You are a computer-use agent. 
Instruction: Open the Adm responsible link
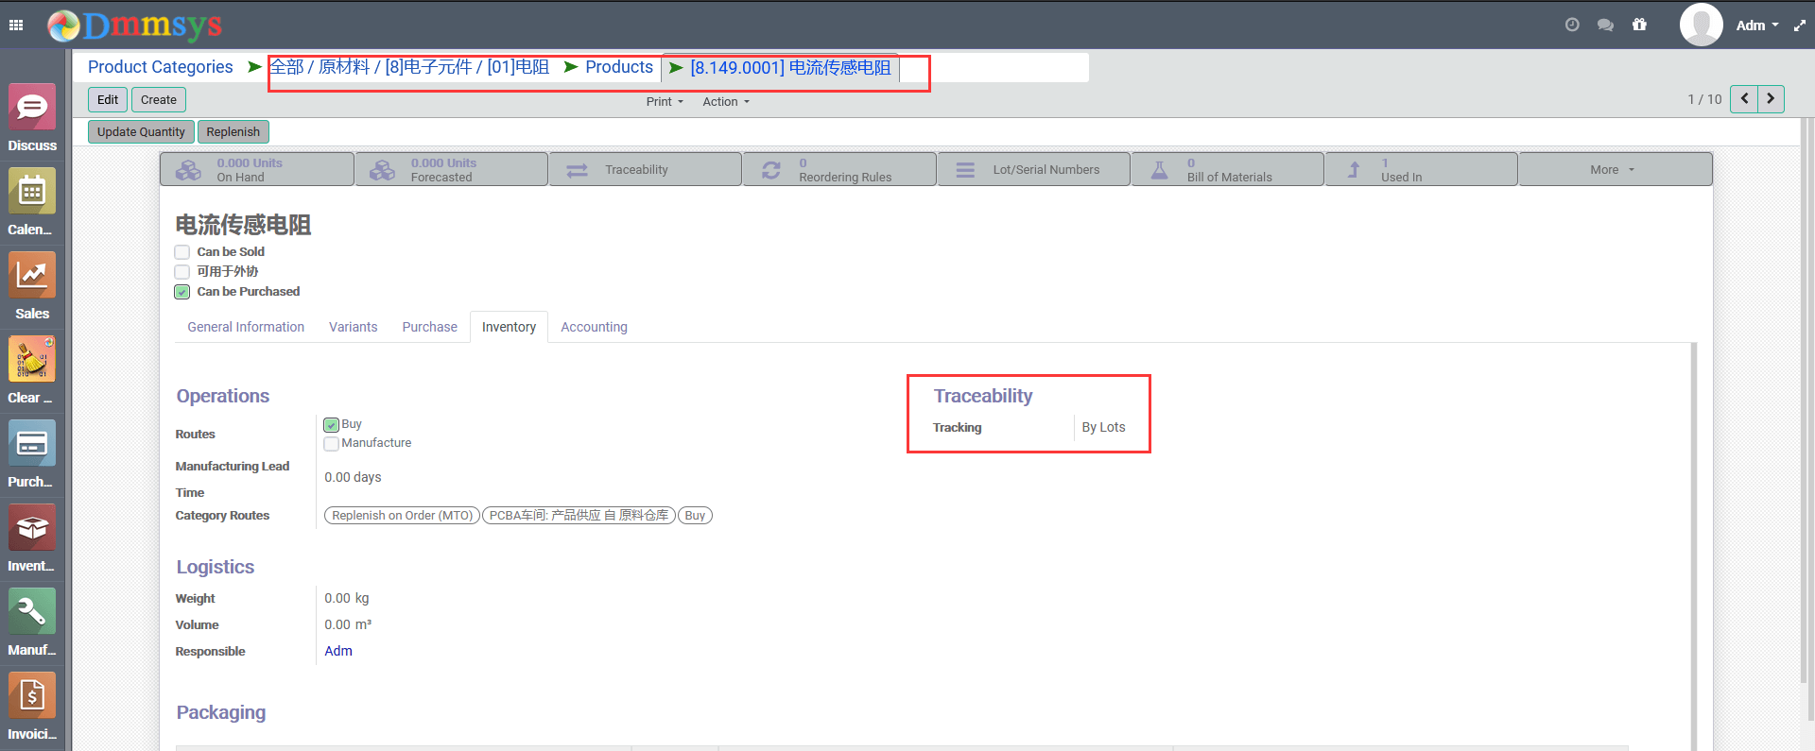pos(338,651)
